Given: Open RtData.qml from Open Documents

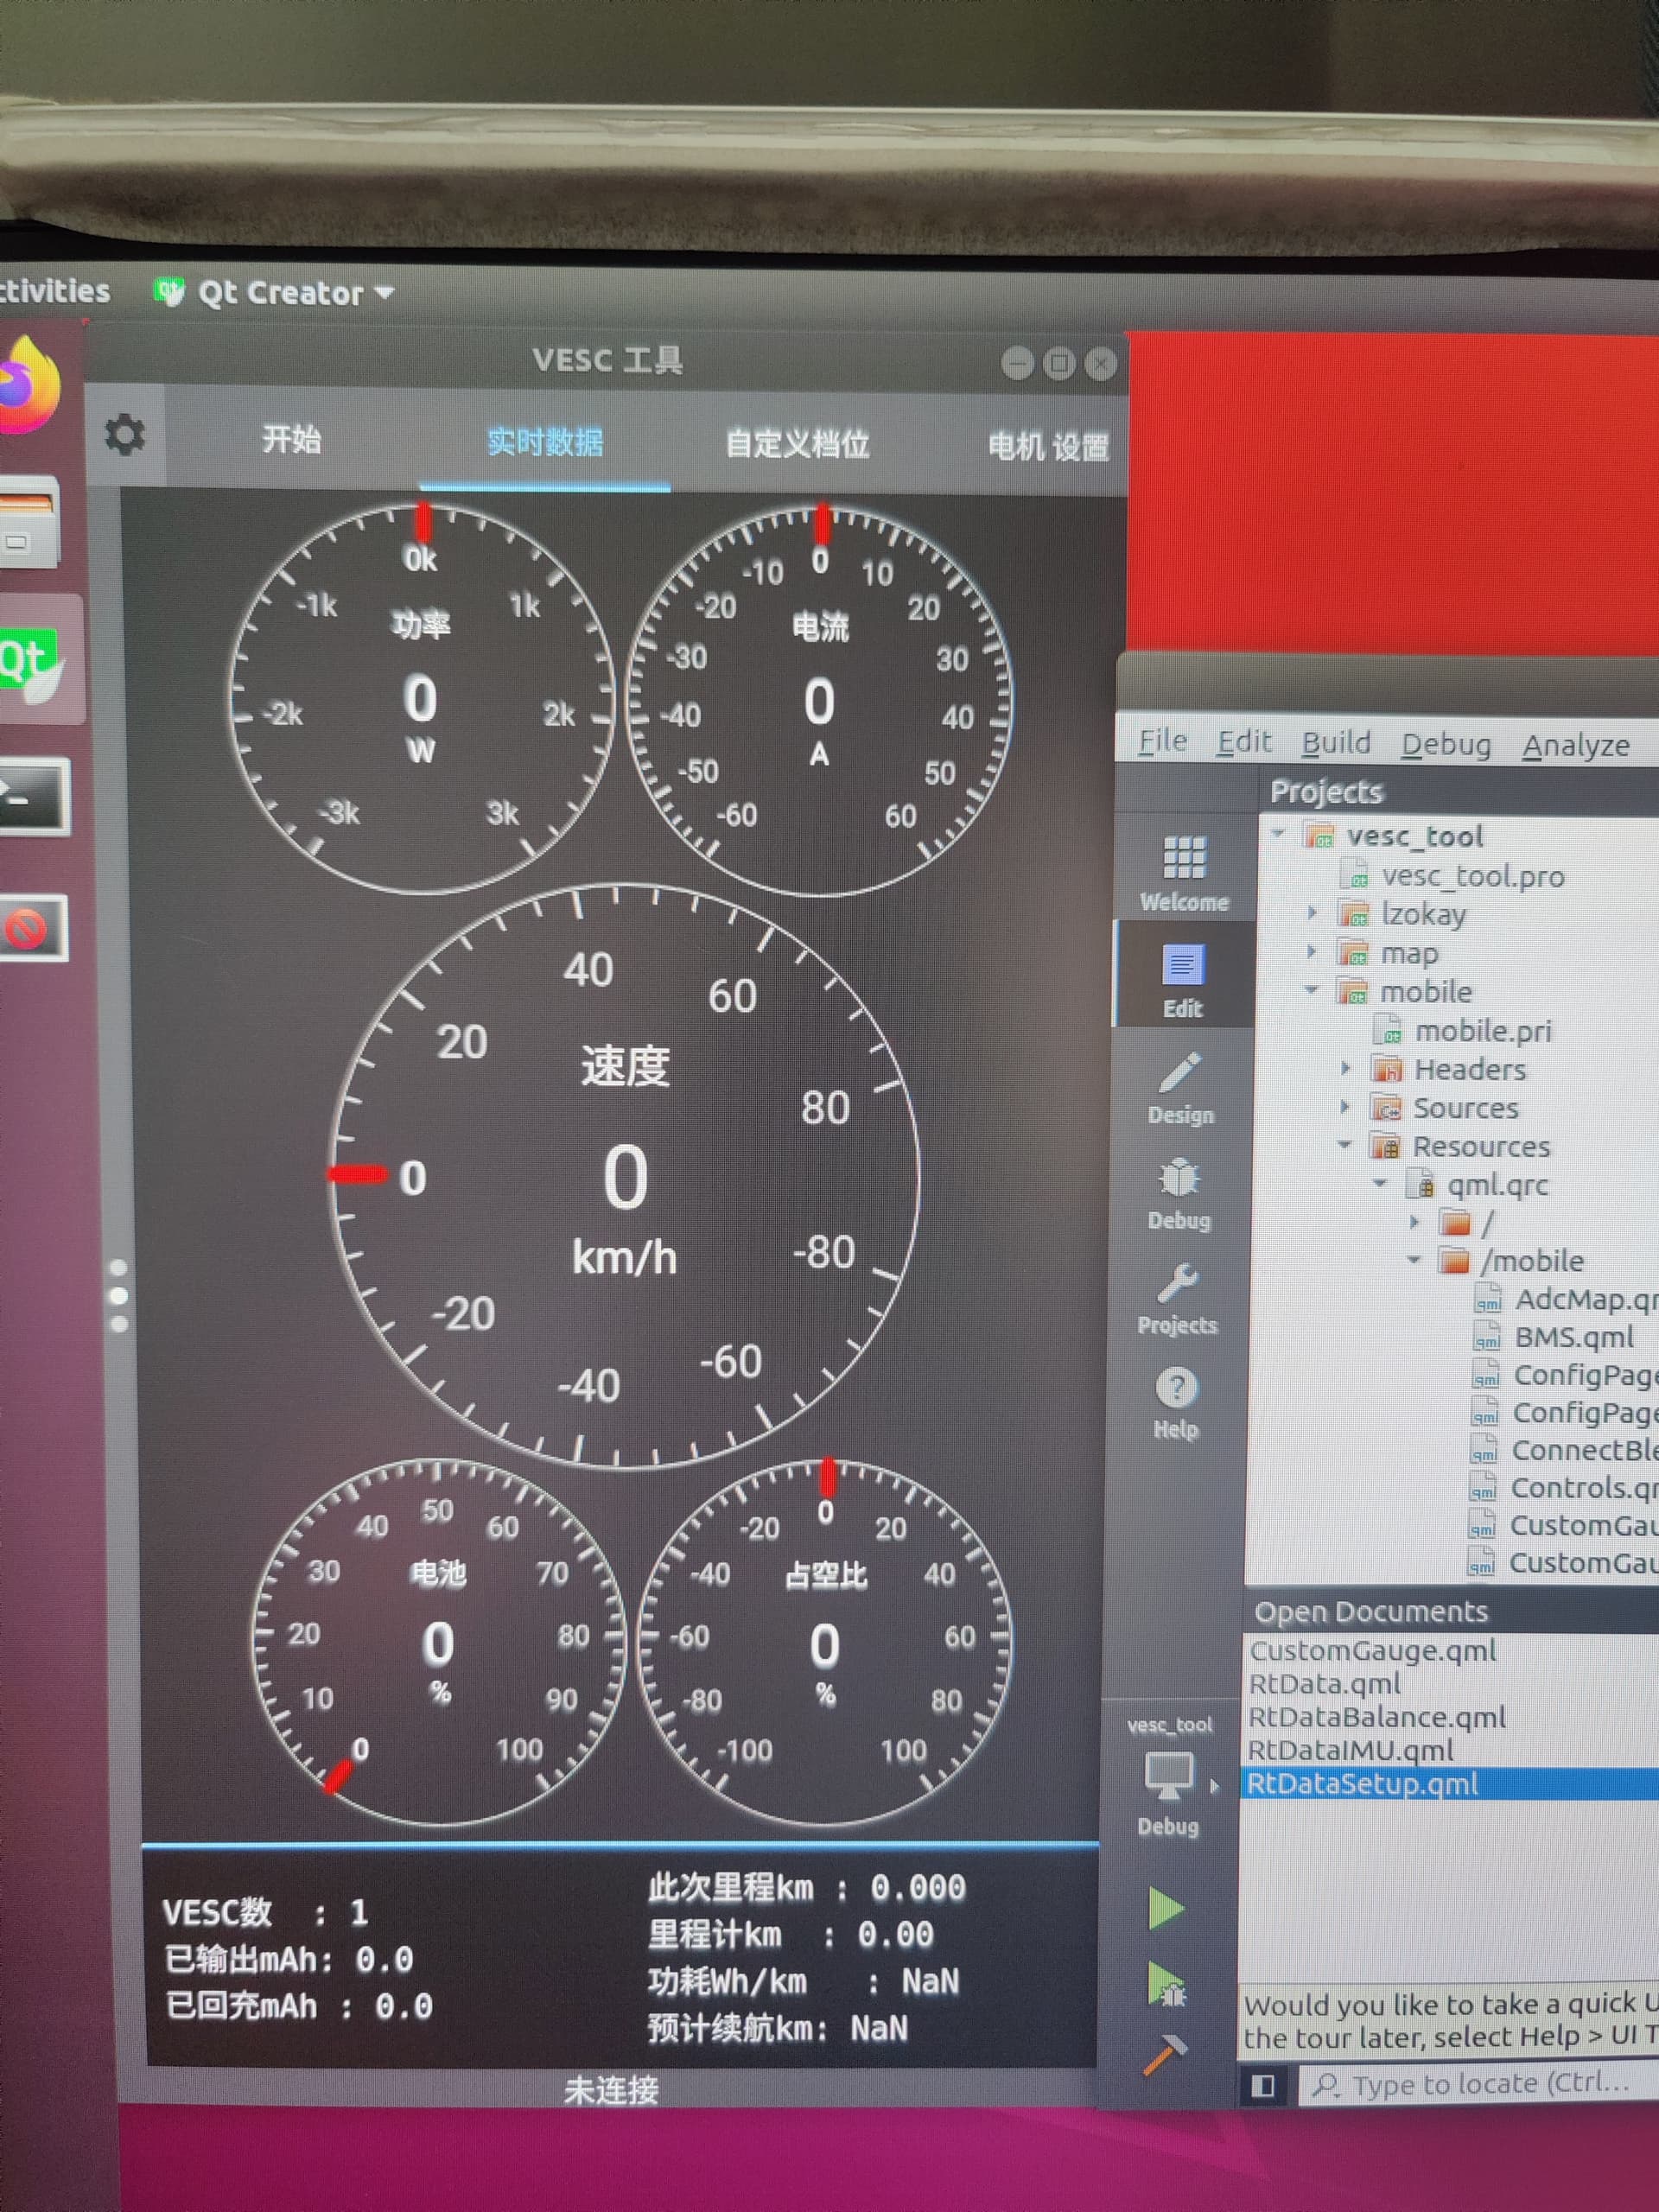Looking at the screenshot, I should [1324, 1683].
